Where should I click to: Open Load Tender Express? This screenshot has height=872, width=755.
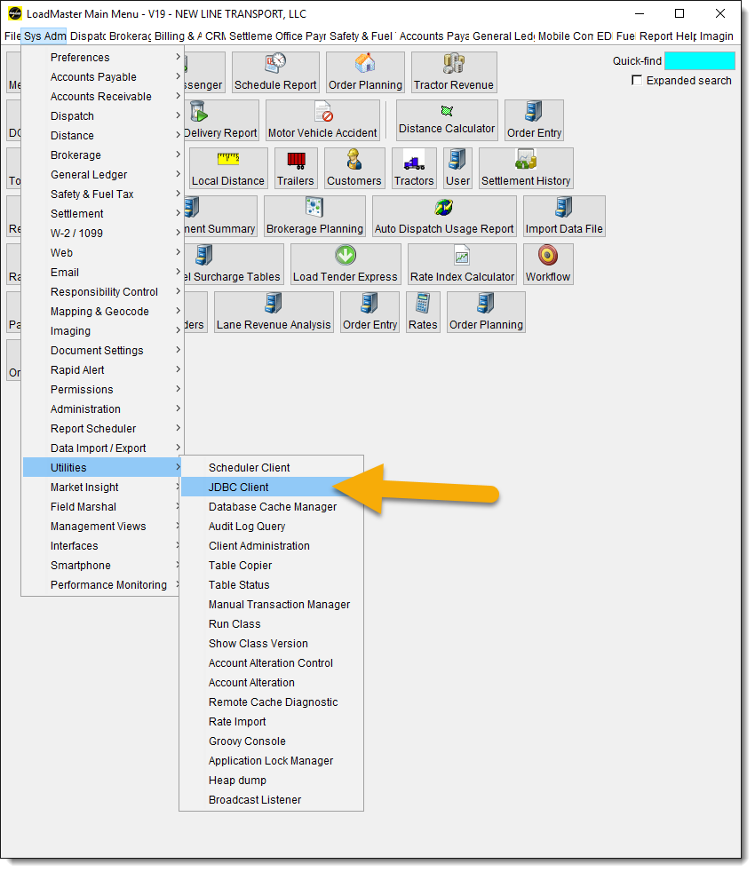click(345, 264)
